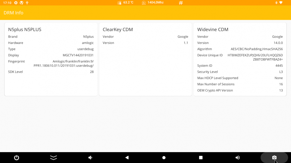Tap the Max Number of Sessions value 16

click(x=281, y=84)
